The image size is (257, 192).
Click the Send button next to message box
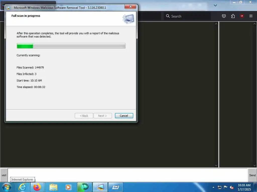252,175
